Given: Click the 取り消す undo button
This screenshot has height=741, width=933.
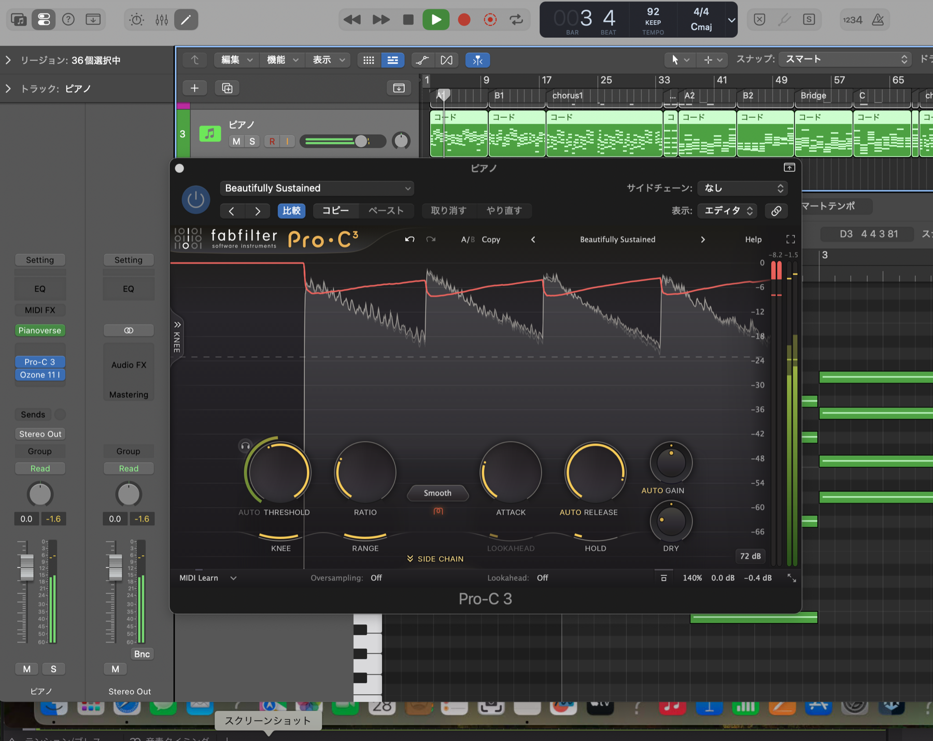Looking at the screenshot, I should (449, 211).
